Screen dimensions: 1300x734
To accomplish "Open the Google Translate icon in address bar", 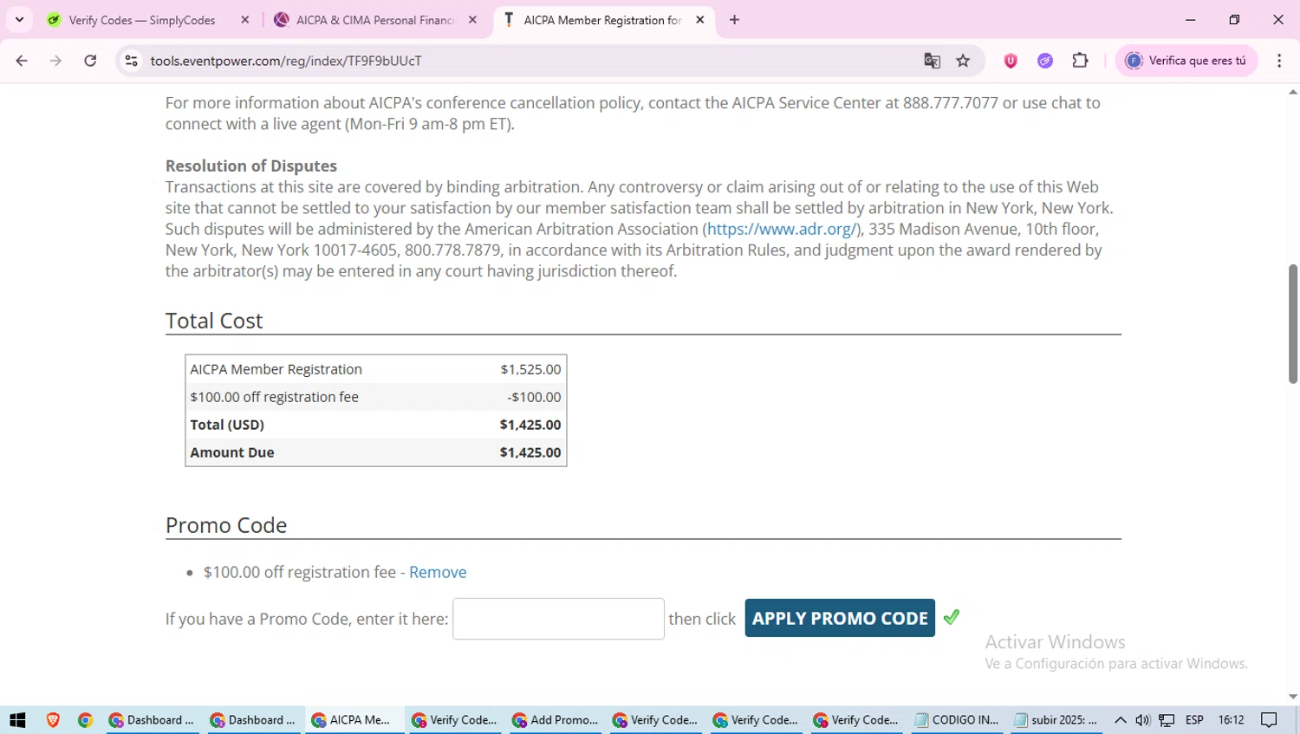I will point(932,61).
